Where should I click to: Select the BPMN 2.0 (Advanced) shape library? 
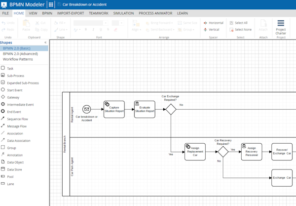click(20, 54)
